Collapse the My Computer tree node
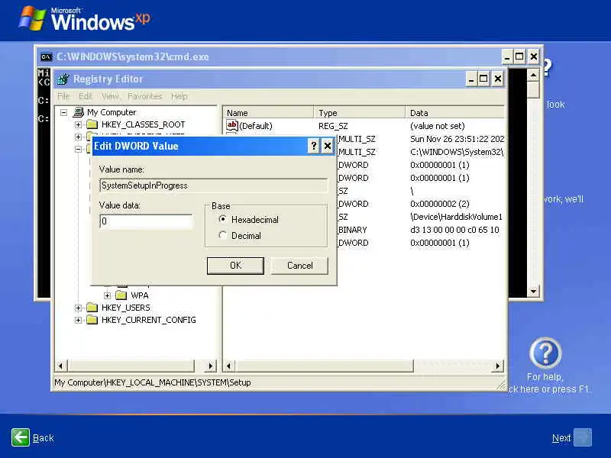The width and height of the screenshot is (611, 458). click(63, 112)
